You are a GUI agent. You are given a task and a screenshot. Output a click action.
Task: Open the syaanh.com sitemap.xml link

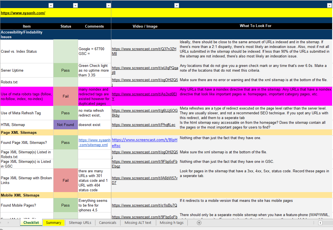pyautogui.click(x=94, y=142)
